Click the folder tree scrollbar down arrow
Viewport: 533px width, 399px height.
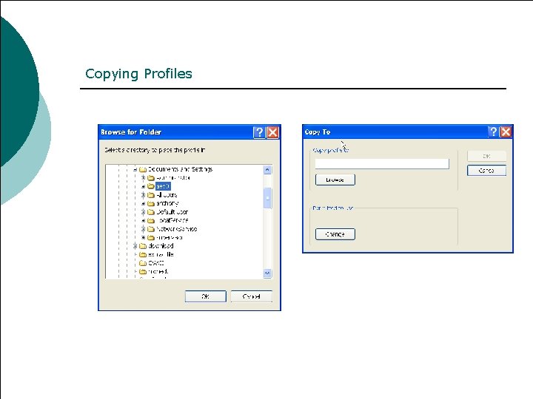[x=267, y=273]
